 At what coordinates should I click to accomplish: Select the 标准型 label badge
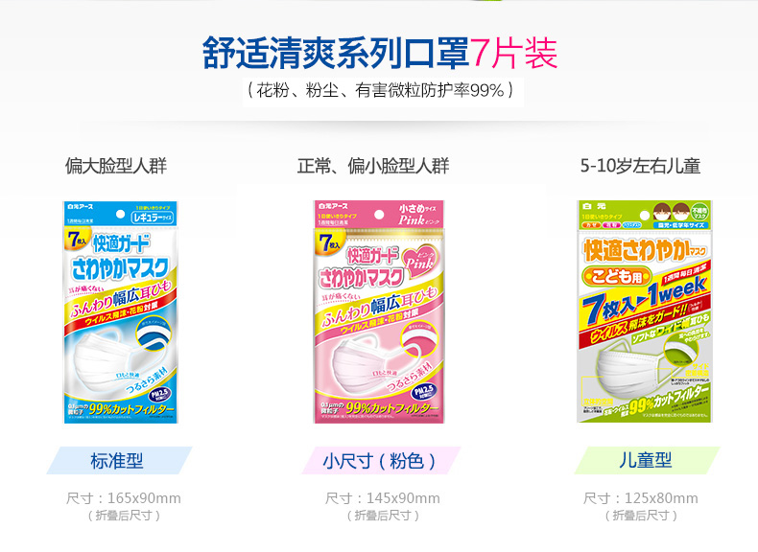coord(119,460)
